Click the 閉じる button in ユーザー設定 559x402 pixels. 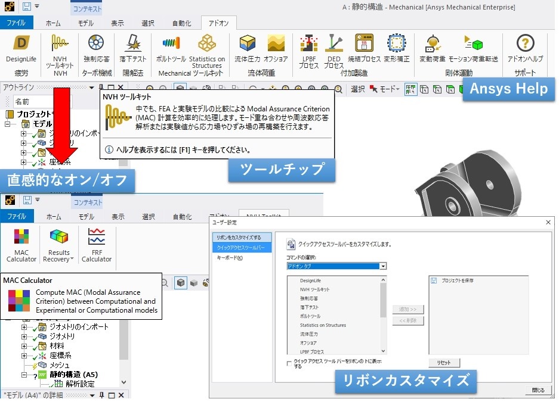(538, 390)
